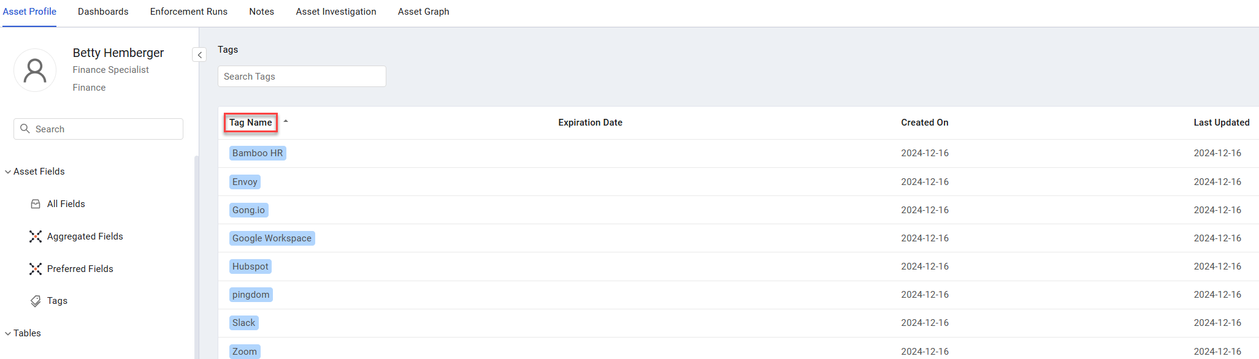
Task: Click the Tags label icon in sidebar
Action: tap(36, 301)
